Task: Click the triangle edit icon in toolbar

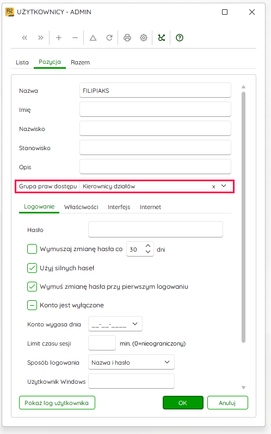Action: (x=93, y=38)
